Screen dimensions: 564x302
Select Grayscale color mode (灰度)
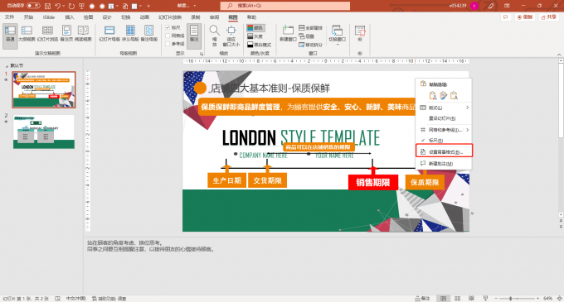(x=255, y=36)
